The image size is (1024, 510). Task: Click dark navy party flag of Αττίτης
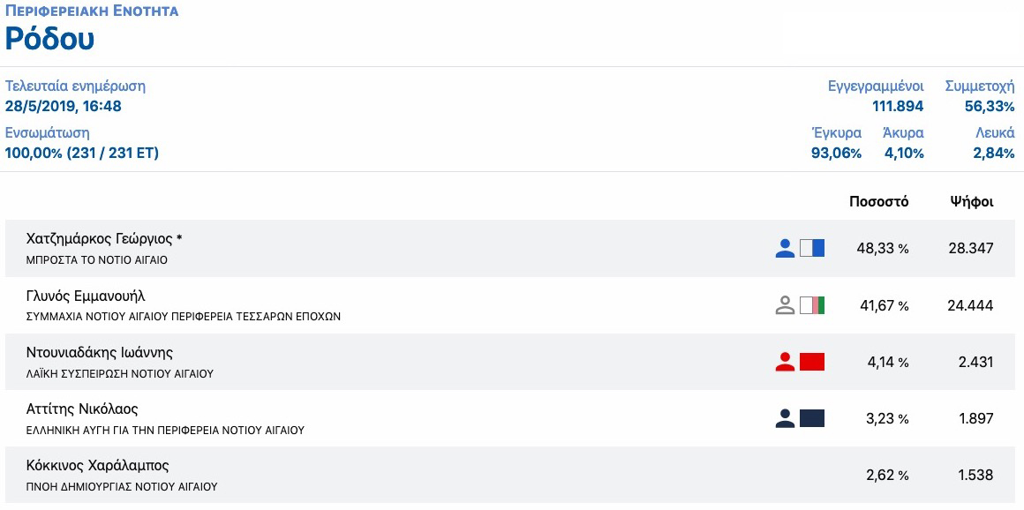click(x=812, y=418)
